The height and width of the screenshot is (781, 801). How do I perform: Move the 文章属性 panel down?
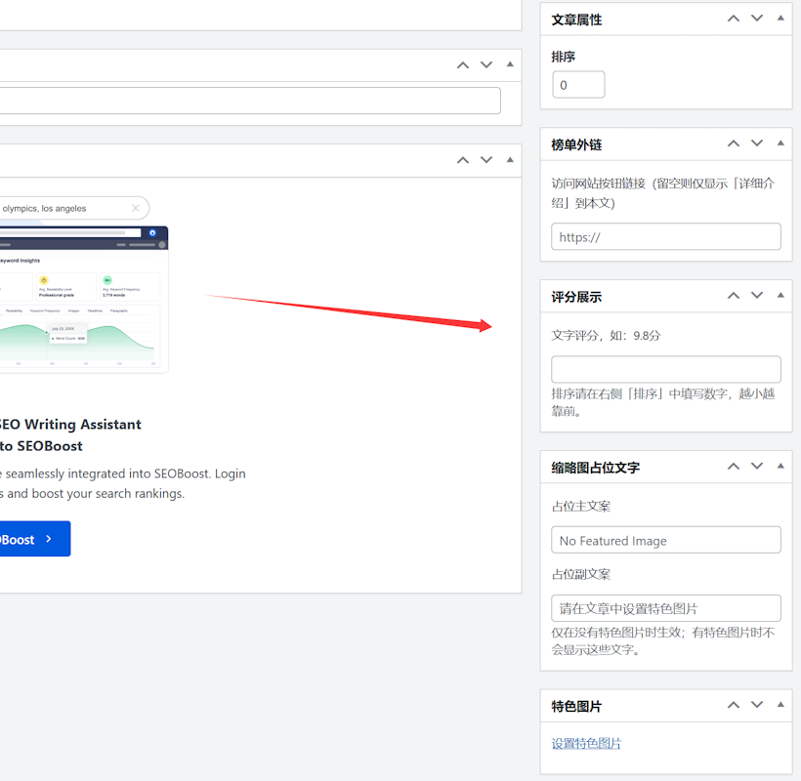point(756,19)
